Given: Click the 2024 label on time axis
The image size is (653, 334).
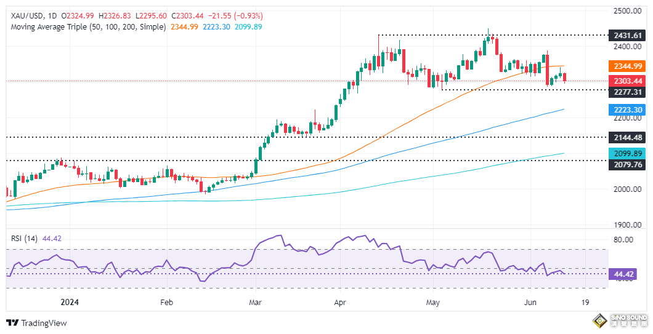Looking at the screenshot, I should coord(70,303).
